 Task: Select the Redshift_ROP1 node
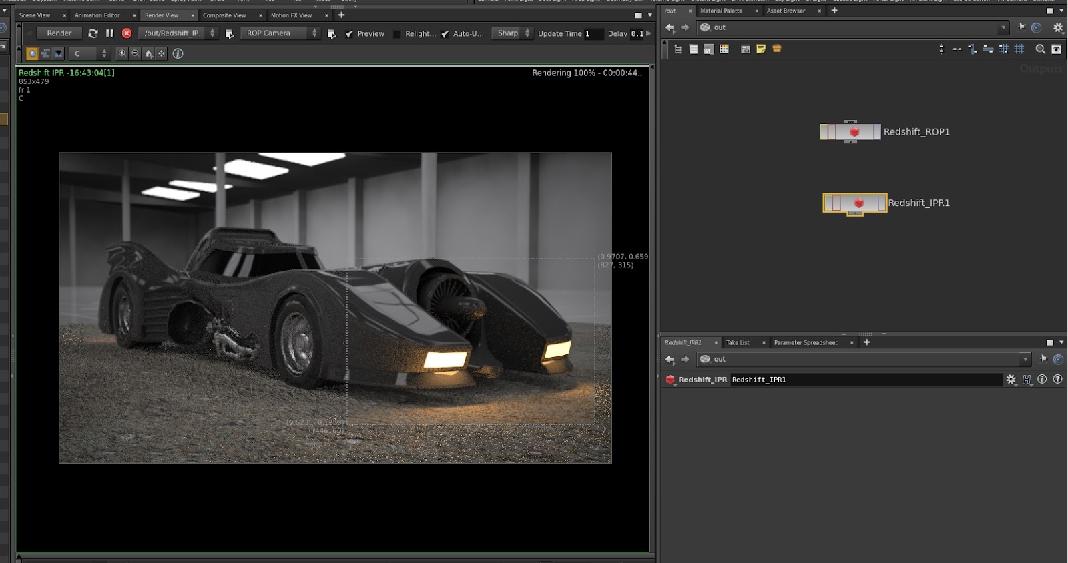coord(850,132)
